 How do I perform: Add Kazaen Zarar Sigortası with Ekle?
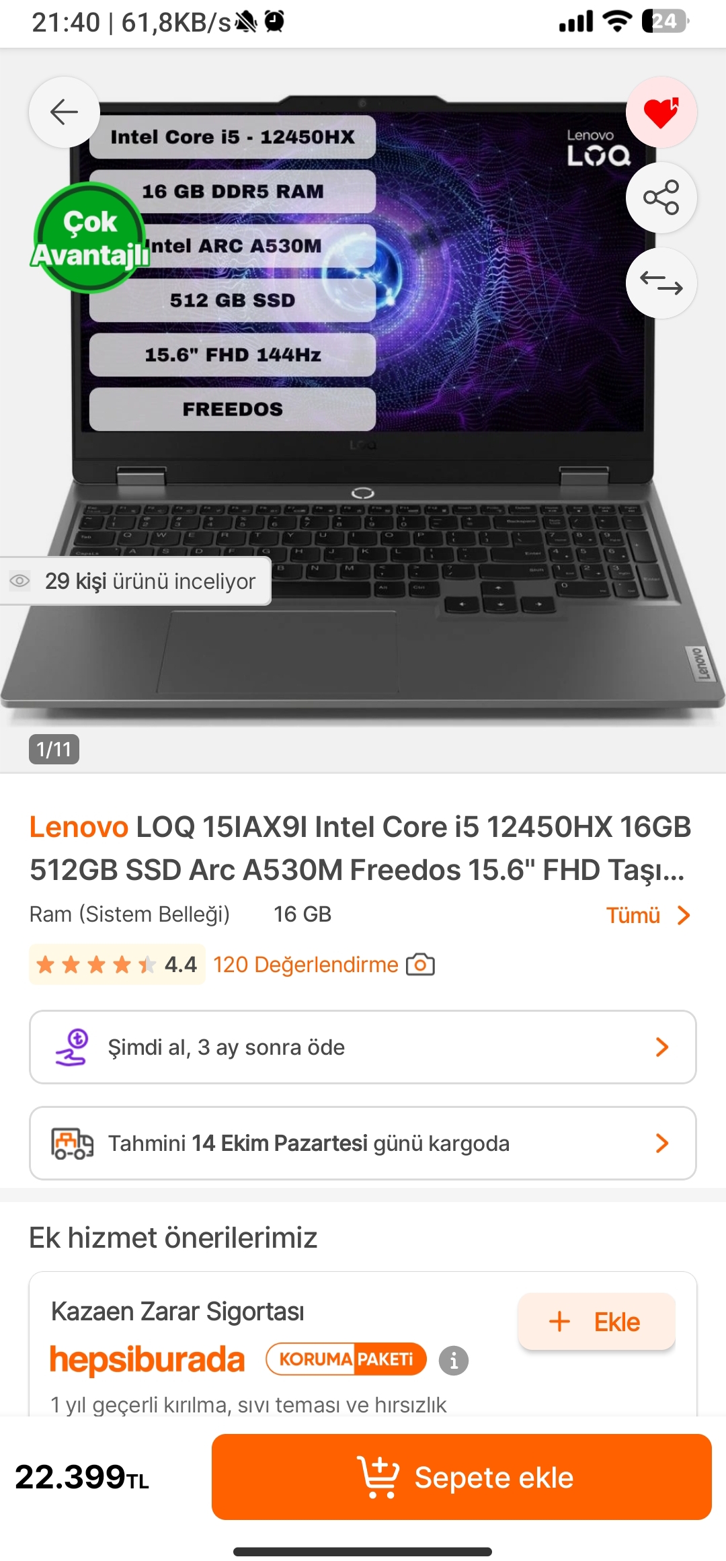(x=596, y=1322)
